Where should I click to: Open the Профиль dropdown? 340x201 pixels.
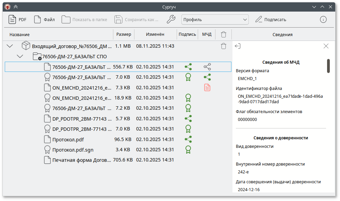(x=215, y=19)
